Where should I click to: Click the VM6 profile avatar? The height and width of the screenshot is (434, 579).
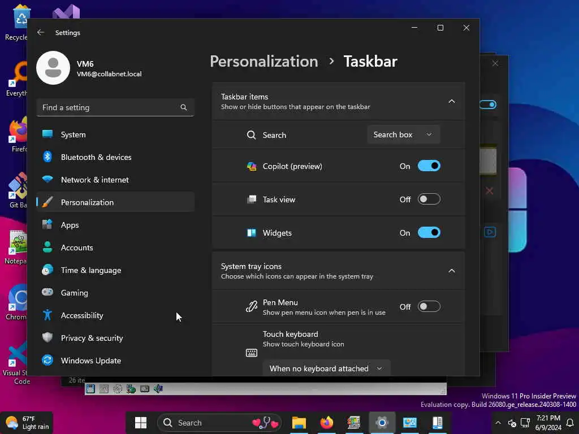[x=53, y=68]
